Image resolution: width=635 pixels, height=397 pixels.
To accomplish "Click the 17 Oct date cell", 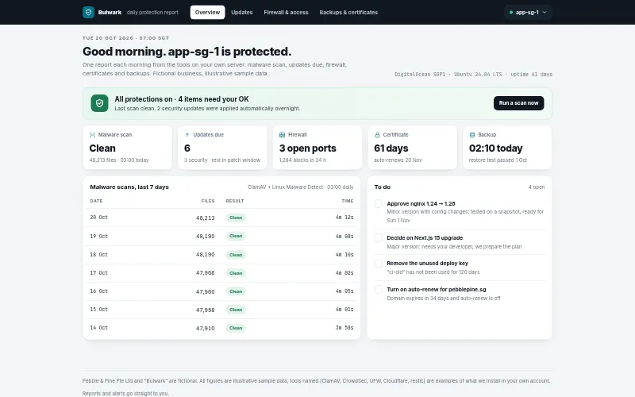I will point(98,272).
